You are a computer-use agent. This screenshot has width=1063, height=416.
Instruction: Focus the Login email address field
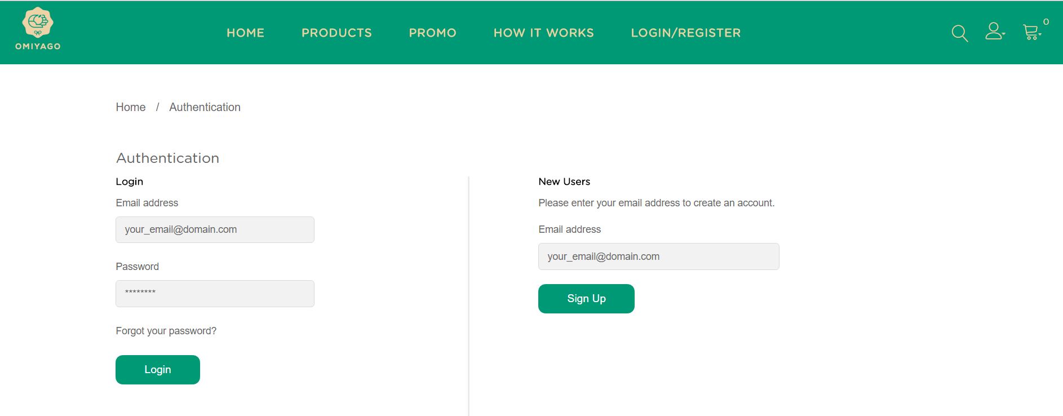(215, 229)
